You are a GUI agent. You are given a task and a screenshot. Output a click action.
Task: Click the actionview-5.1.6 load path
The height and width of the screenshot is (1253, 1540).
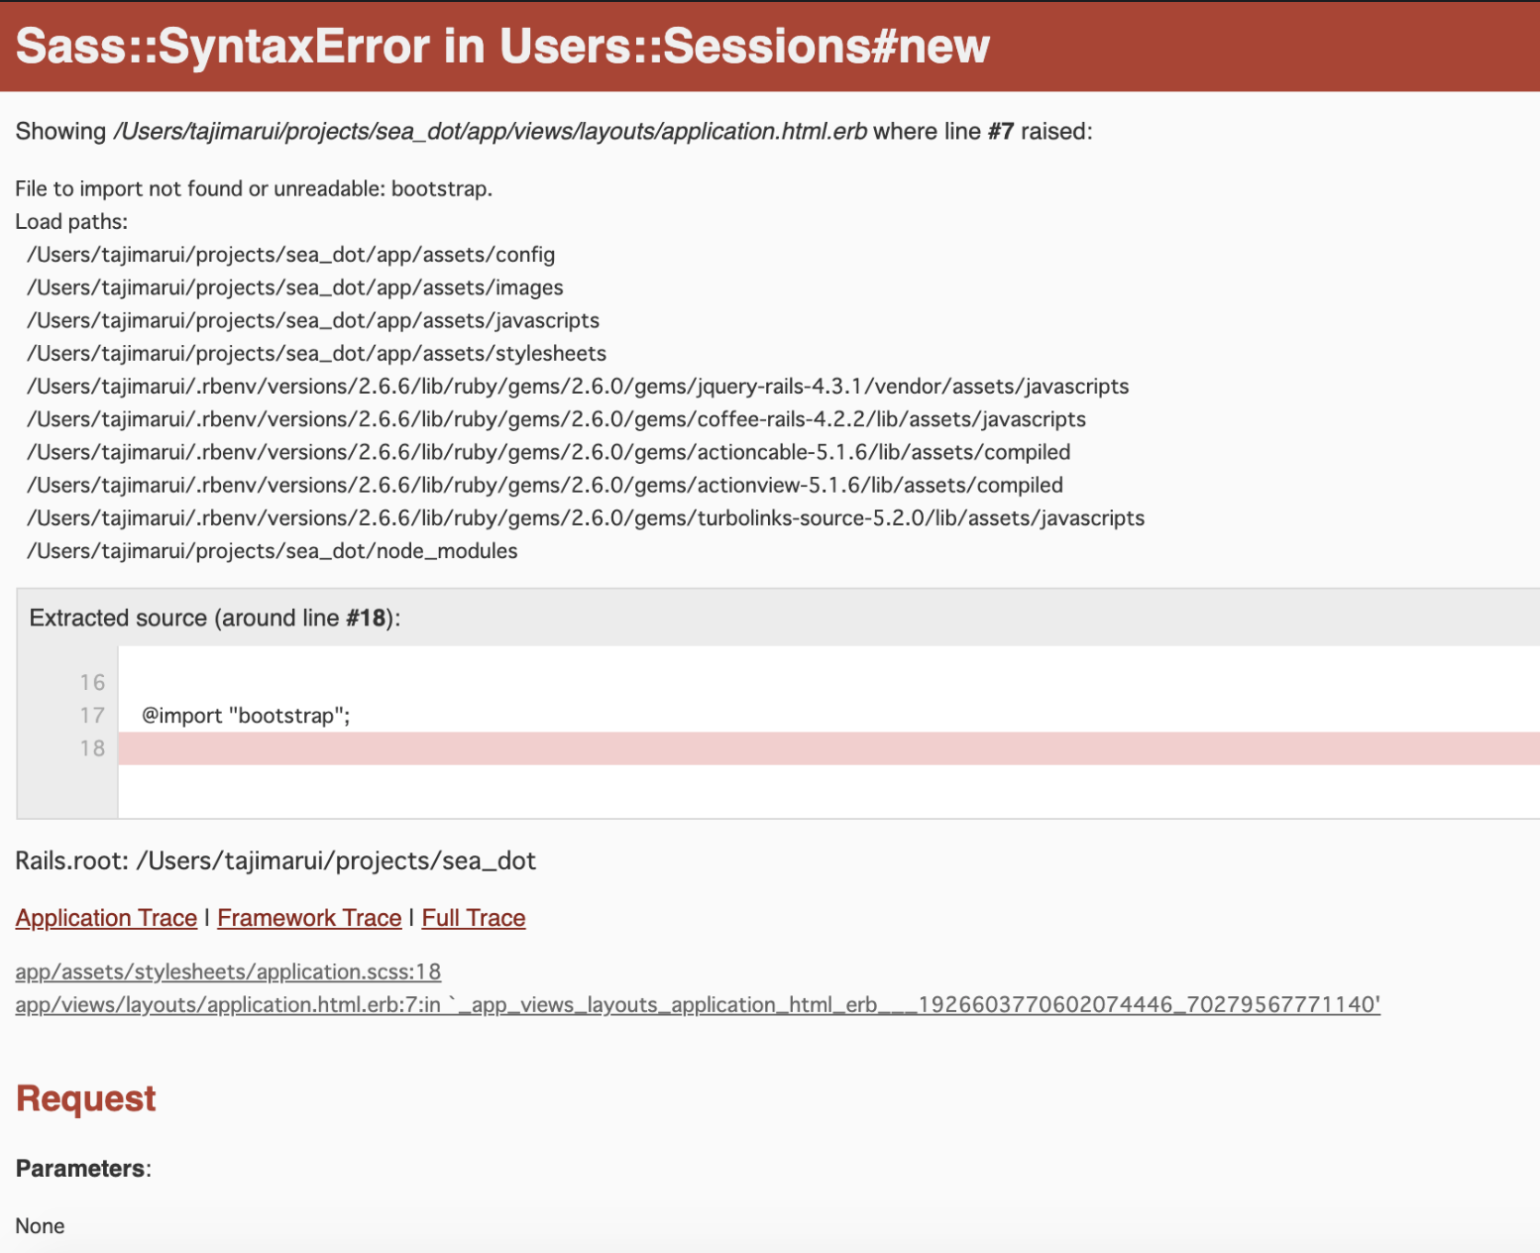click(x=545, y=485)
